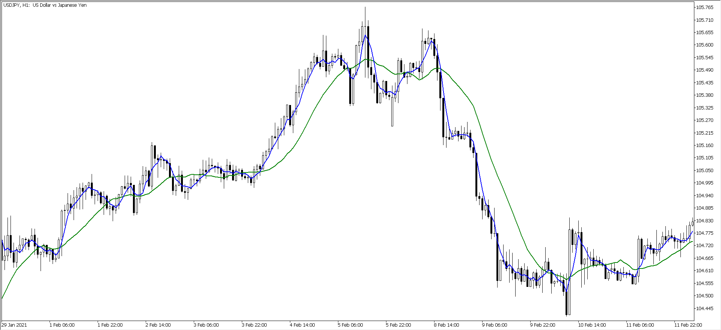Image resolution: width=721 pixels, height=330 pixels.
Task: Click the 9 Feb 06:00 time label
Action: point(495,325)
